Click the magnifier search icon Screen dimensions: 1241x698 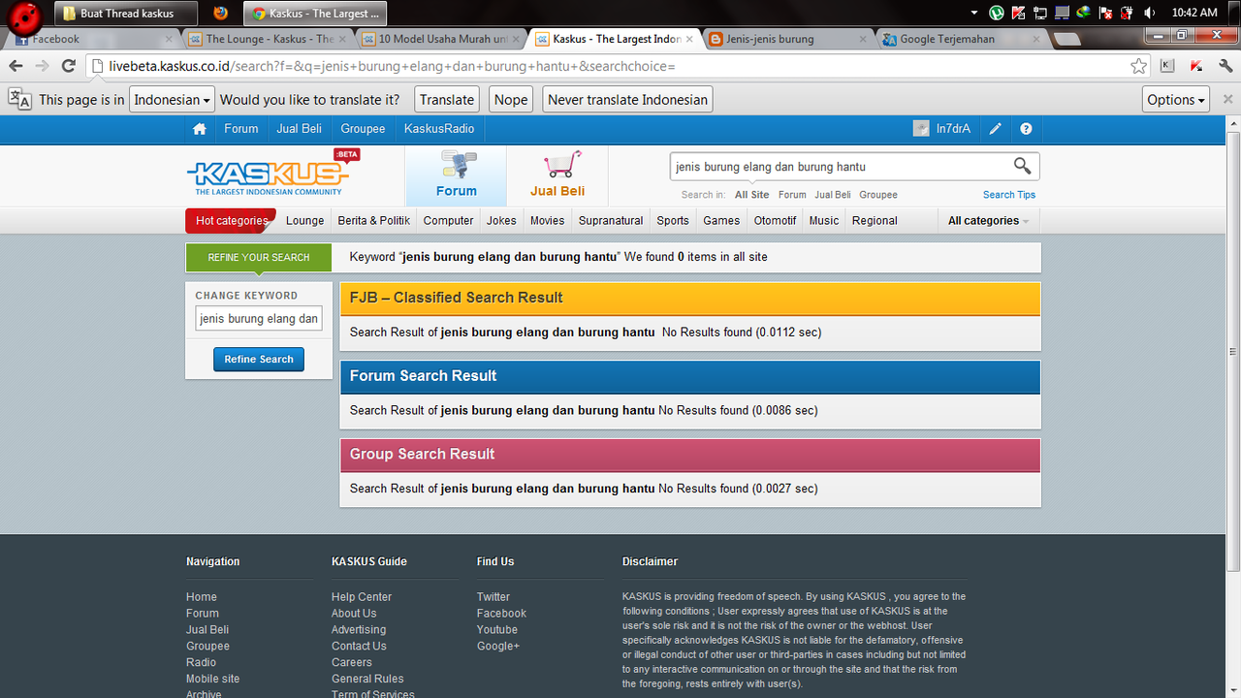(1023, 166)
